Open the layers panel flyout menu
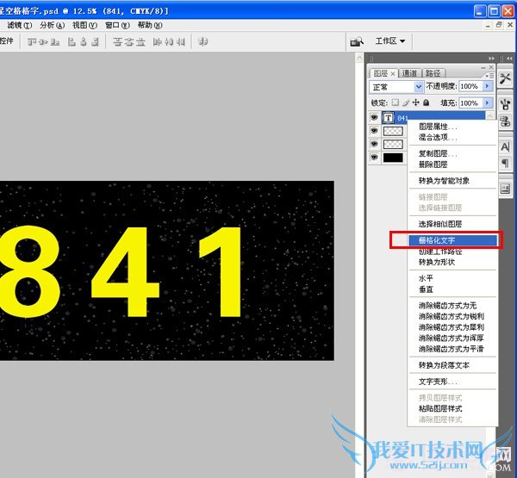Image resolution: width=517 pixels, height=478 pixels. click(x=489, y=76)
